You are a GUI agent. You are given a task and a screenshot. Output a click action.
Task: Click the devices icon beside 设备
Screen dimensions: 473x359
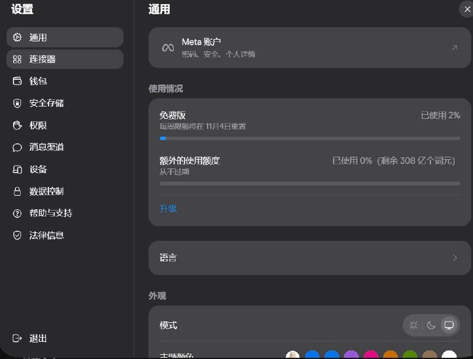pyautogui.click(x=17, y=169)
